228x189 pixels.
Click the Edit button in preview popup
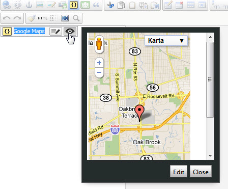179,172
